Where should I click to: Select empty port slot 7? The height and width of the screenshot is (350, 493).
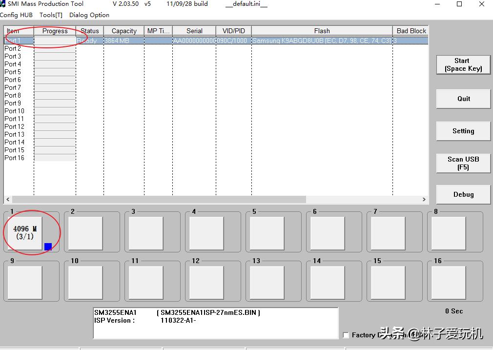click(388, 233)
